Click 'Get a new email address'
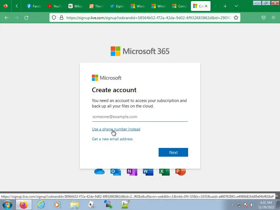Image resolution: width=280 pixels, height=210 pixels. [x=112, y=139]
